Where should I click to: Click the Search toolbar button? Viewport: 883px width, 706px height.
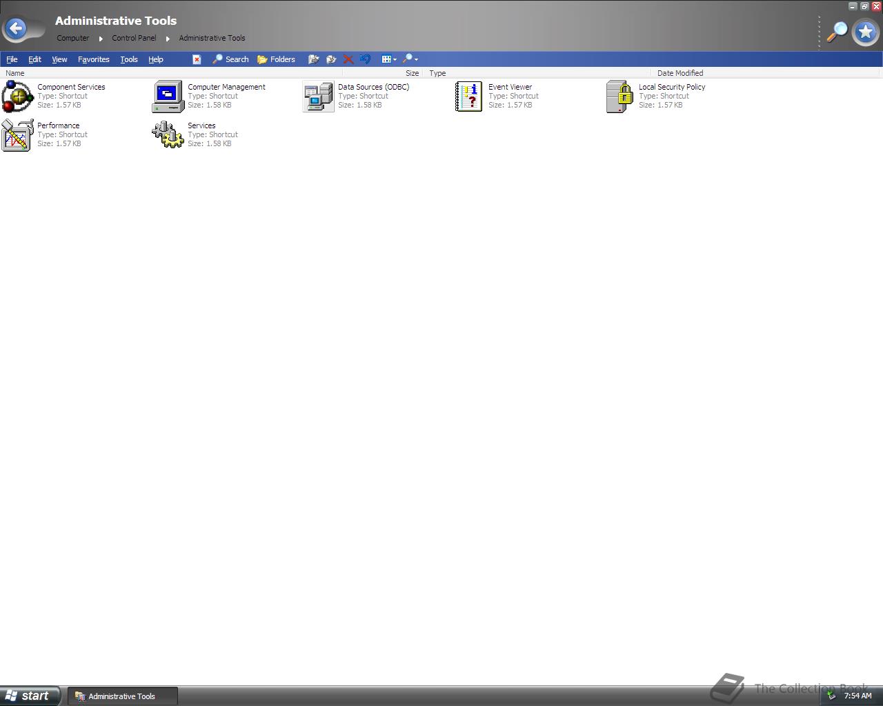[x=230, y=59]
